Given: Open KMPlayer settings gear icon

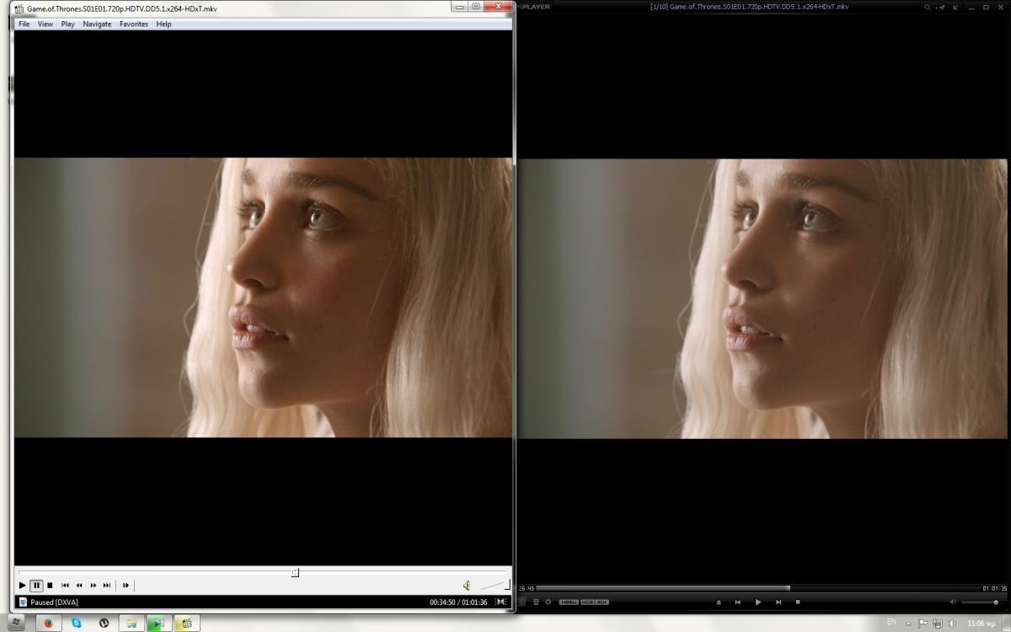Looking at the screenshot, I should pos(548,602).
